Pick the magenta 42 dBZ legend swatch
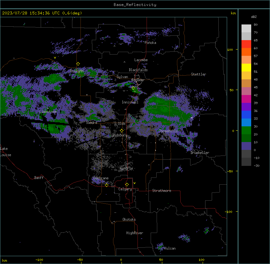 pyautogui.click(x=246, y=99)
